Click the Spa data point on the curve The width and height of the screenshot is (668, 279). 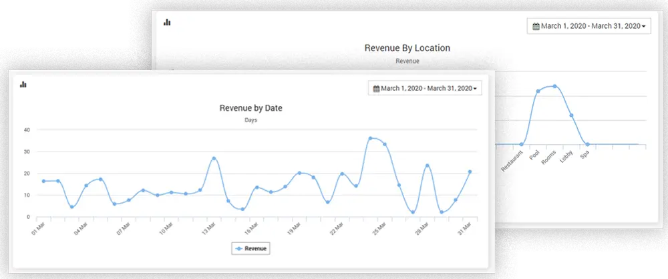pos(587,144)
